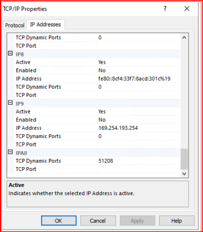
Task: Click the empty IPAll TCP Port field
Action: 138,169
